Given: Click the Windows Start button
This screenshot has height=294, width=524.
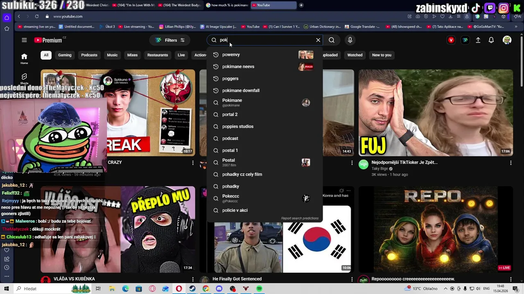Looking at the screenshot, I should [x=7, y=289].
